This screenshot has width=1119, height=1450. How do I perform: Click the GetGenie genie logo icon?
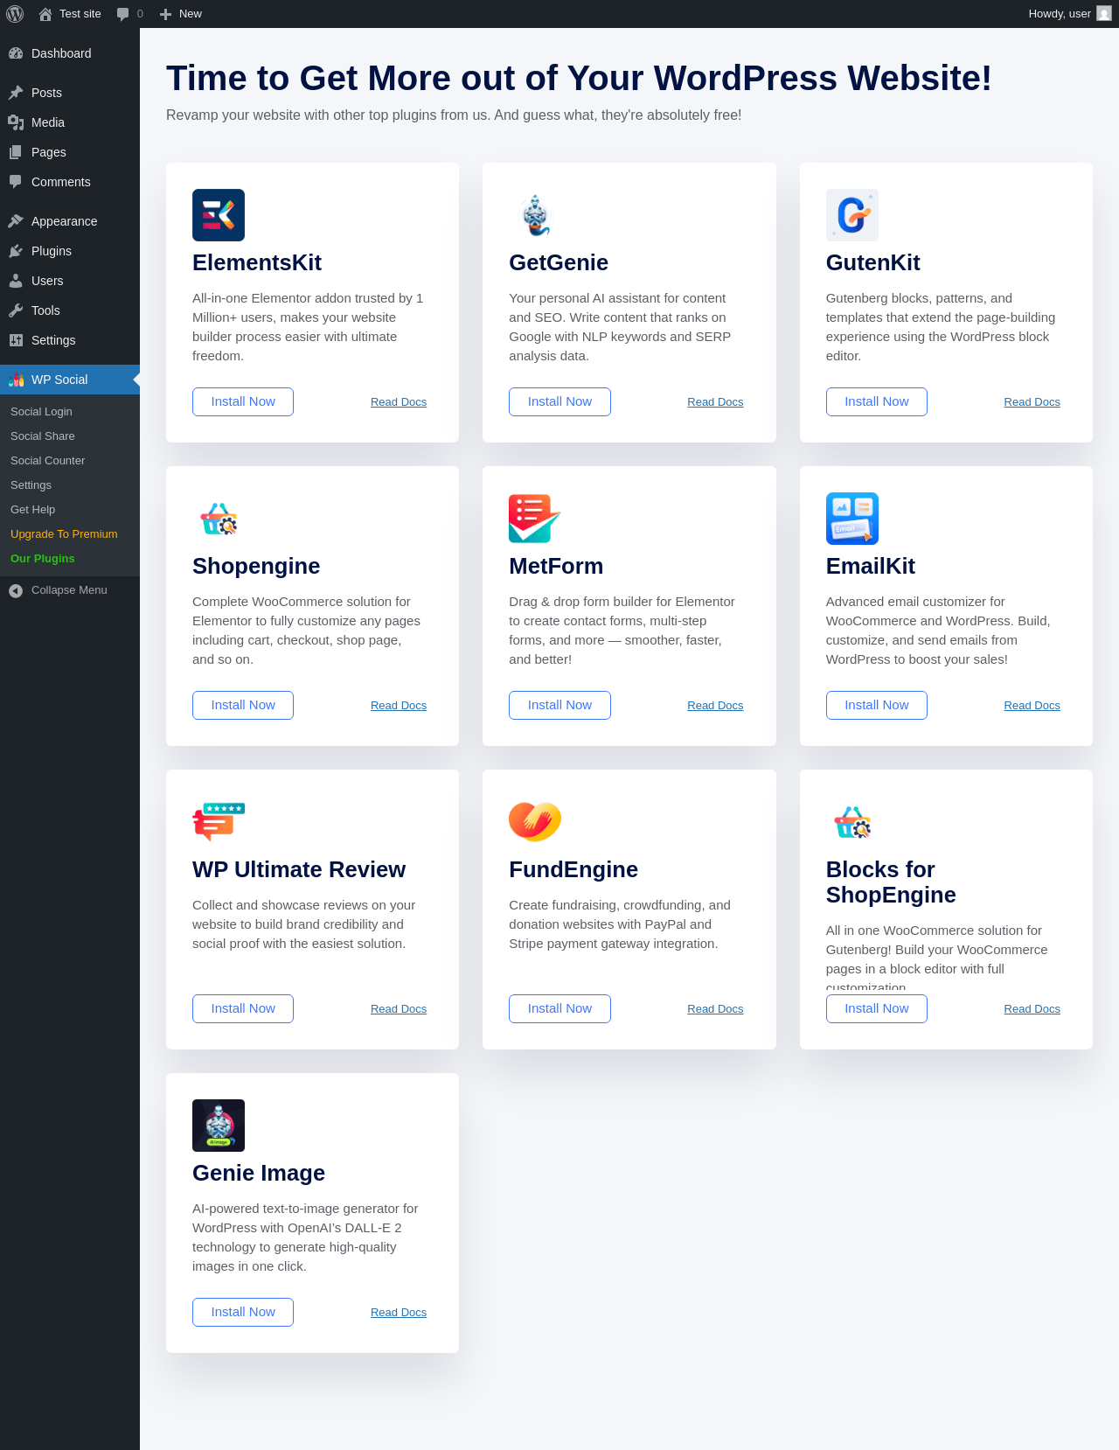(x=535, y=215)
